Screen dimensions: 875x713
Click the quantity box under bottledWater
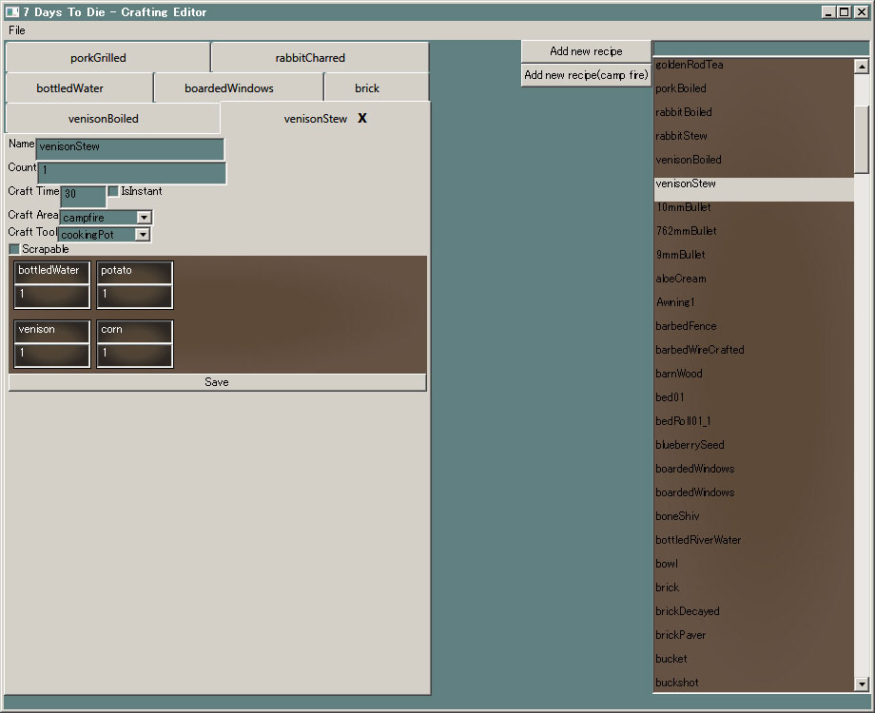(52, 297)
